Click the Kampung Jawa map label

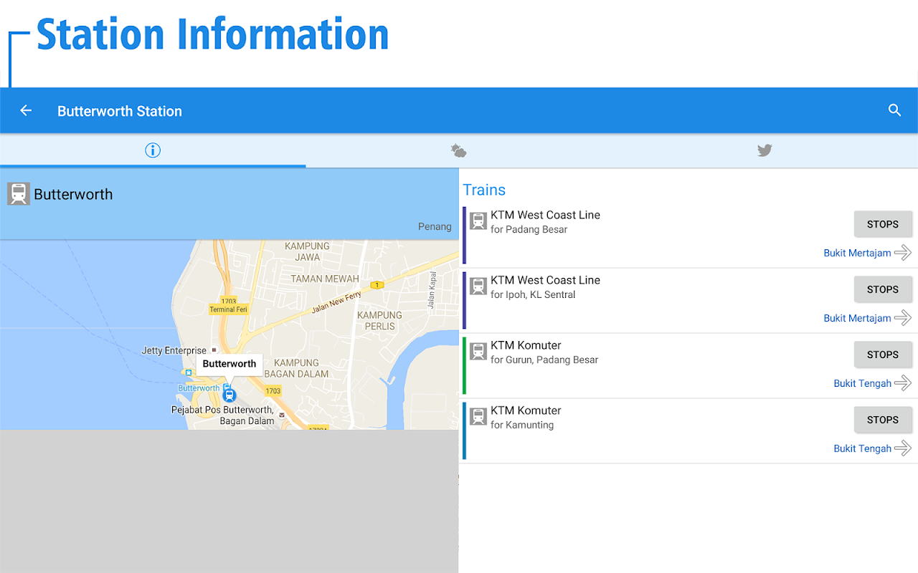tap(308, 251)
